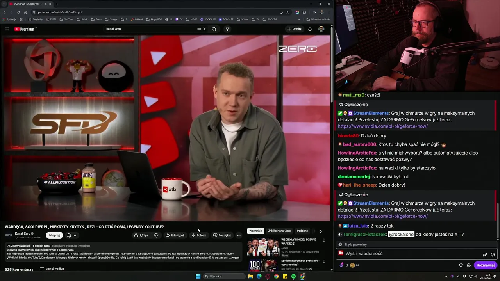Select the Wszystkie filter chip
The width and height of the screenshot is (500, 281).
click(x=255, y=231)
